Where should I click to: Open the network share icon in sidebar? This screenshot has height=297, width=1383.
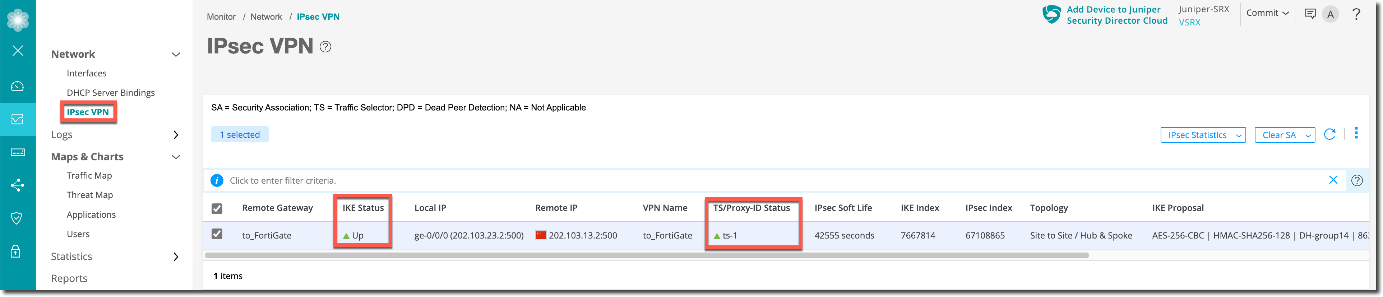coord(17,185)
